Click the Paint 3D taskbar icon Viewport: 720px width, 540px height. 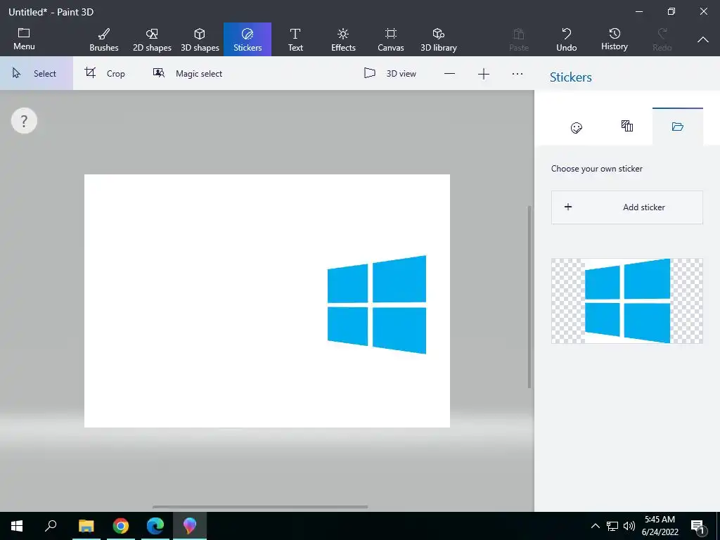(x=190, y=526)
